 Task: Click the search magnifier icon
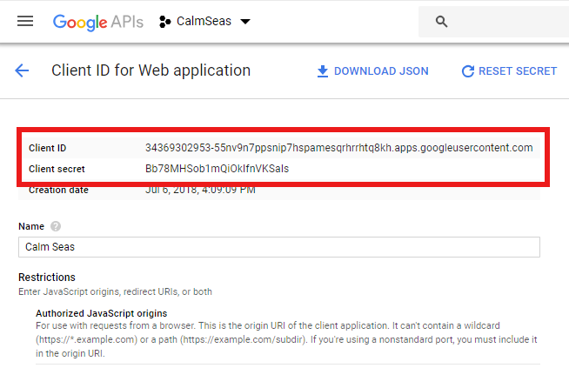(x=441, y=22)
